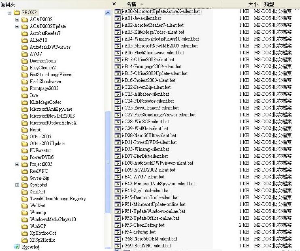
Task: Click batch icon of i-B16-Project2003-silent.bat
Action: pyautogui.click(x=117, y=80)
